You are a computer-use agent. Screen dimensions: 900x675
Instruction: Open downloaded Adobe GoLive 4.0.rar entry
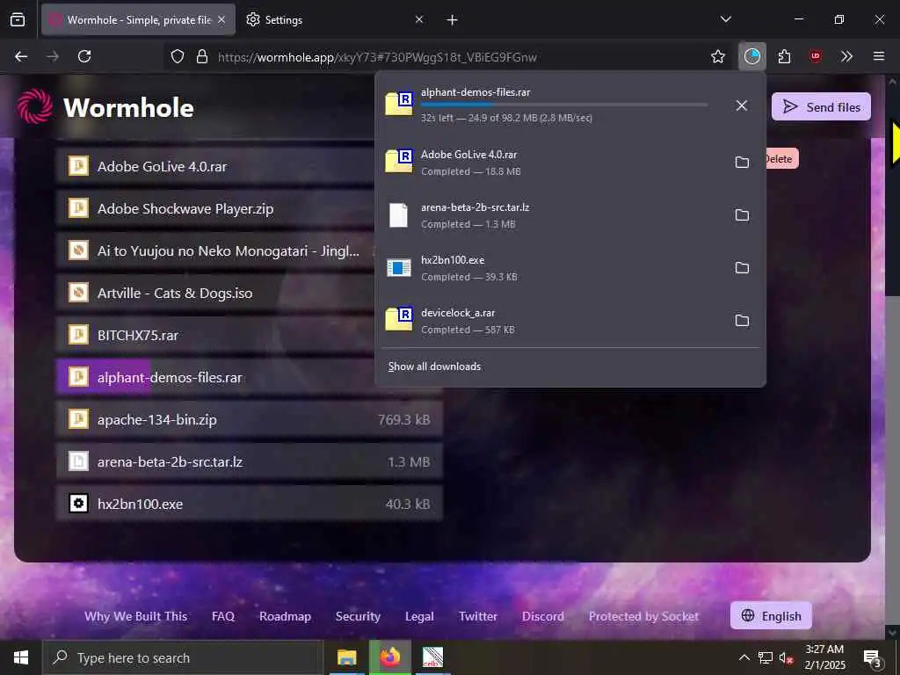coord(551,163)
